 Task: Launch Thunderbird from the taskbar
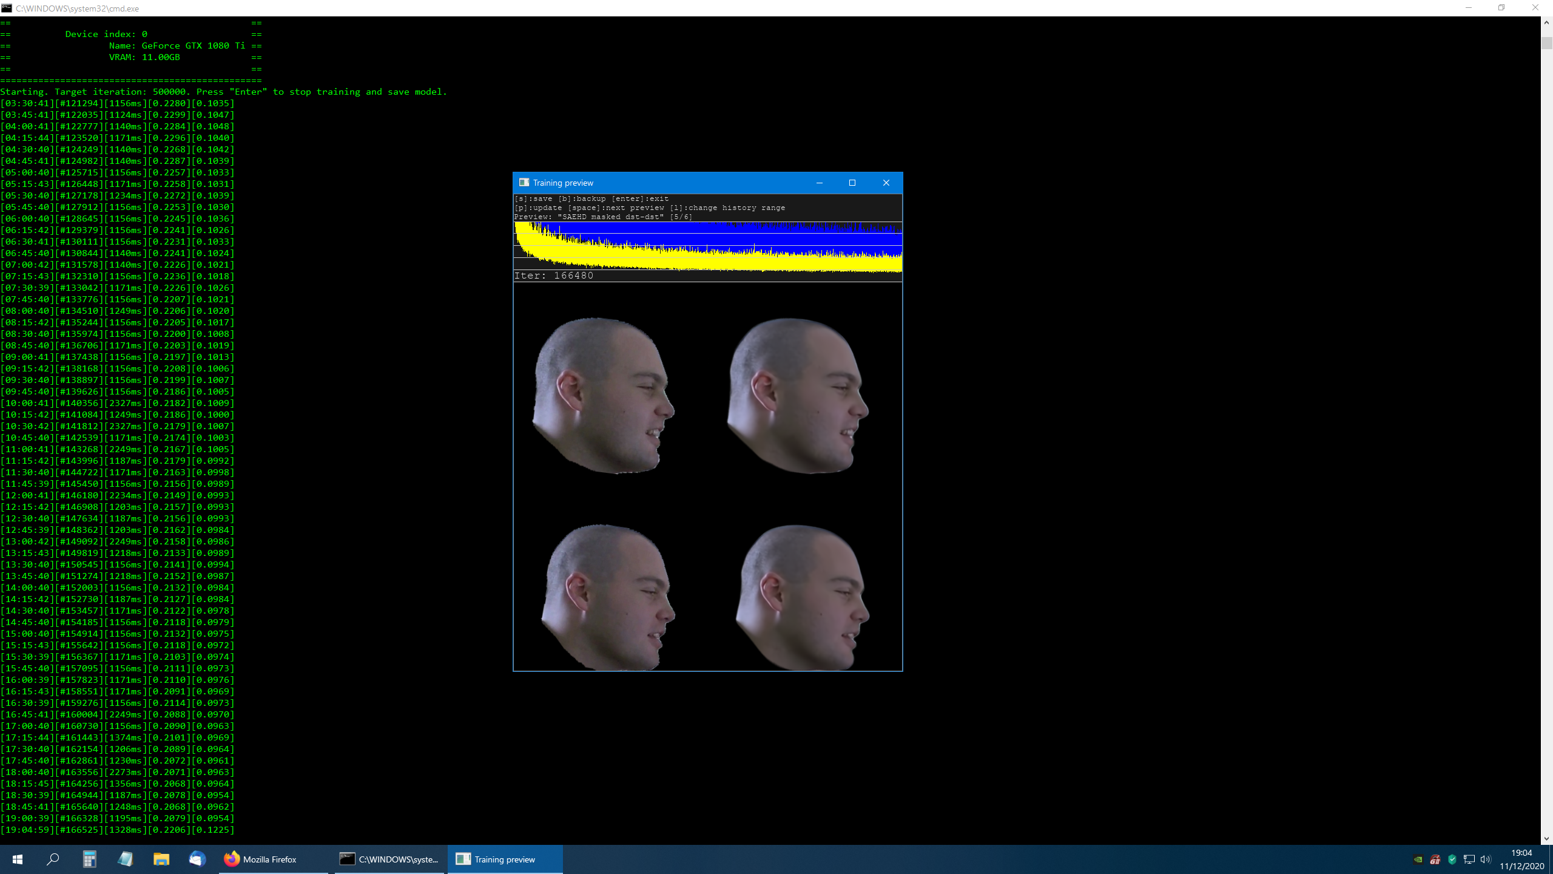(x=197, y=859)
